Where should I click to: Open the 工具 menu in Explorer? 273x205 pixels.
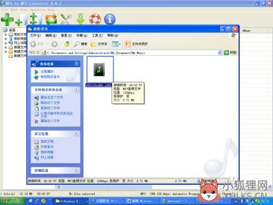97,36
